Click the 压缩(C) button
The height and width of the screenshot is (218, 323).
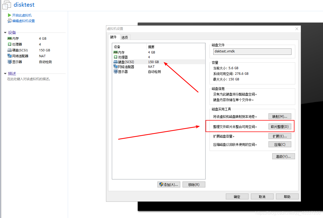(280, 145)
